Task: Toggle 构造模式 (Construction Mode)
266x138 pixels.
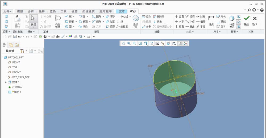Action: pyautogui.click(x=58, y=22)
